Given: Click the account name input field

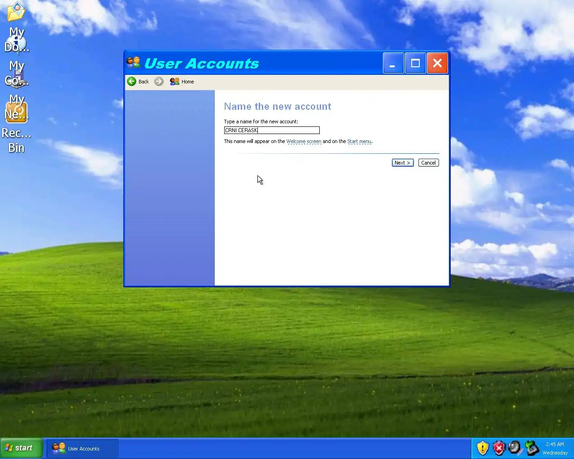Looking at the screenshot, I should (272, 130).
